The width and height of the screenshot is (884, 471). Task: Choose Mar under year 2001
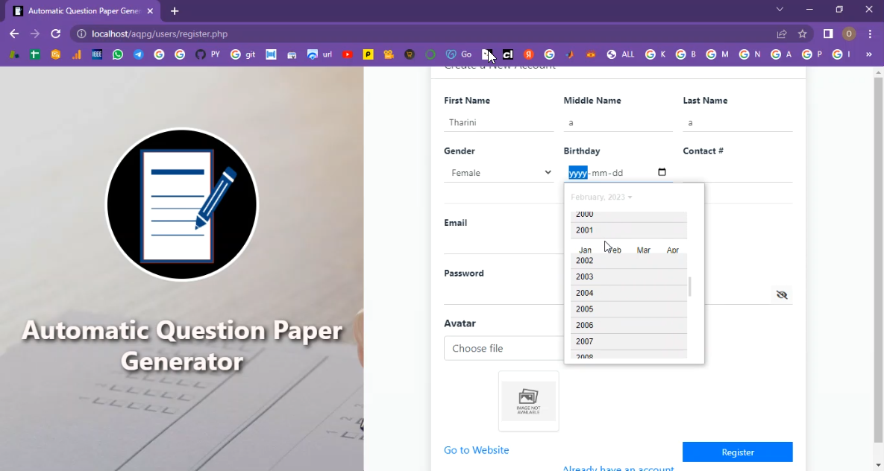[x=643, y=250]
